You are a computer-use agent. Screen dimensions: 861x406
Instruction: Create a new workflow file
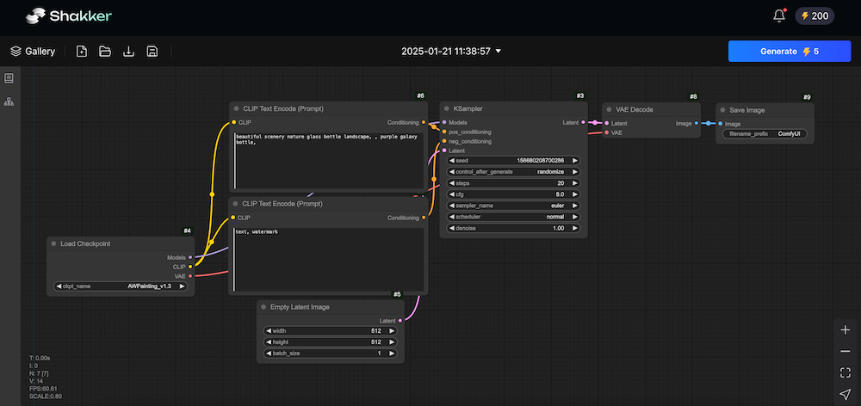[81, 51]
